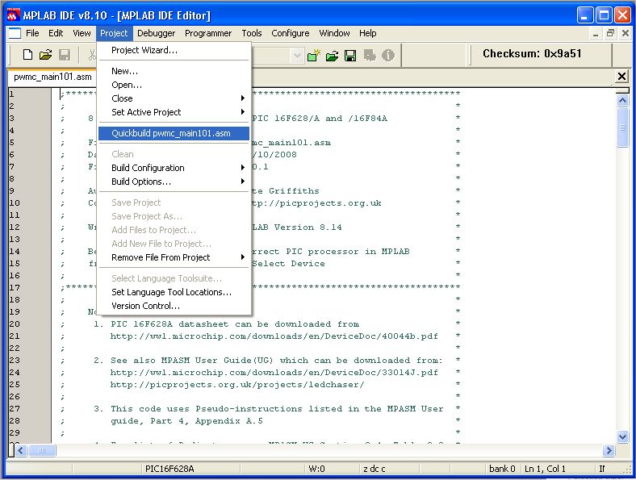Screen dimensions: 636x480
Task: Click PIC16F628A device in status bar
Action: click(169, 469)
